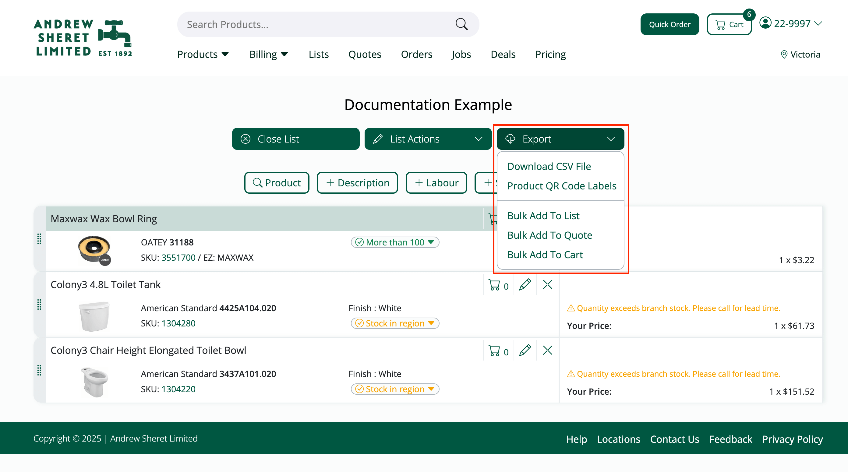This screenshot has height=472, width=848.
Task: Select Product QR Code Labels
Action: [x=562, y=186]
